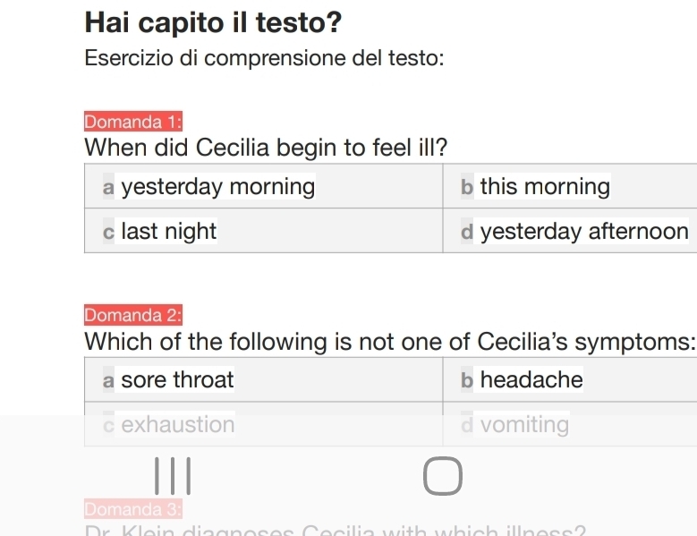This screenshot has width=697, height=536.
Task: Choose 'this morning' as the answer
Action: click(x=545, y=187)
